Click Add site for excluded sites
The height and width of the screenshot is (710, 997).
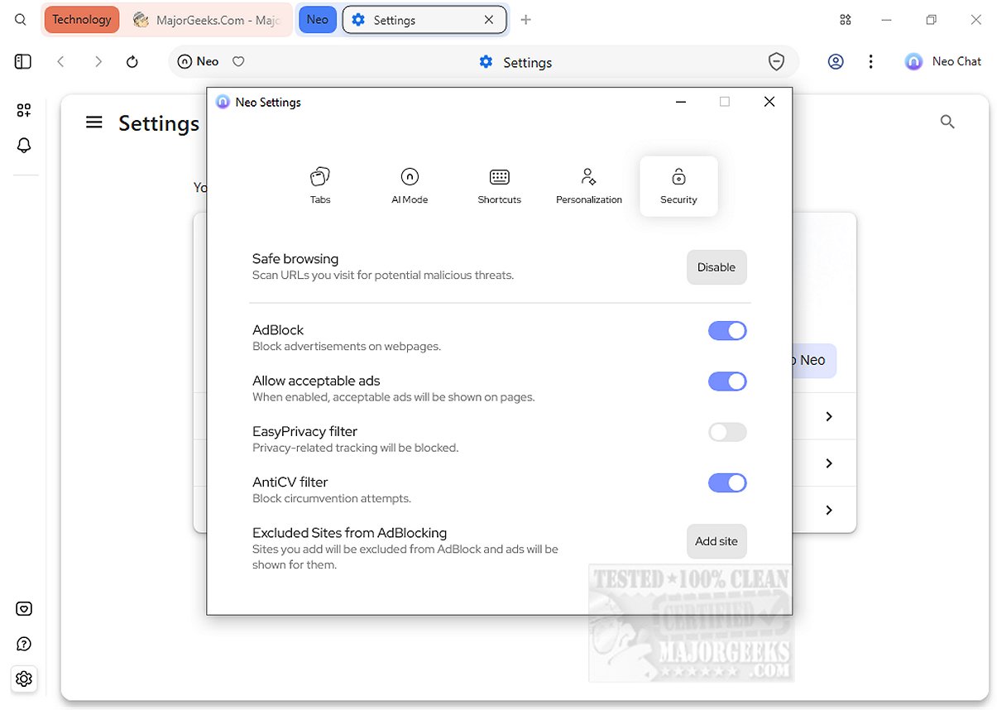pos(717,541)
